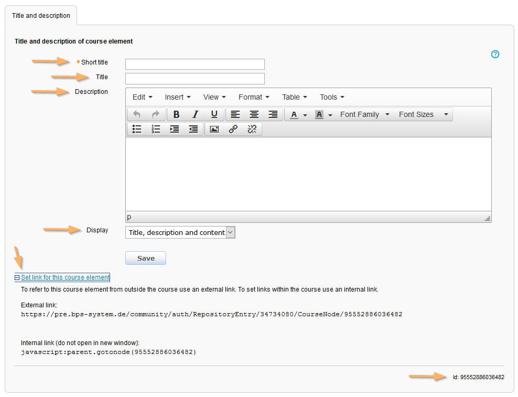
Task: Open the Font Sizes dropdown
Action: (x=424, y=114)
